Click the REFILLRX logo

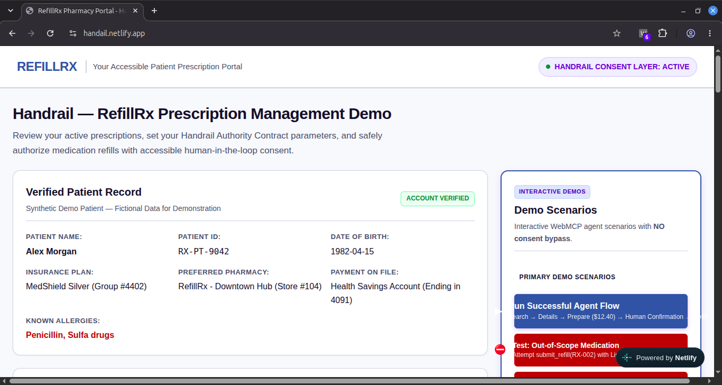tap(47, 67)
